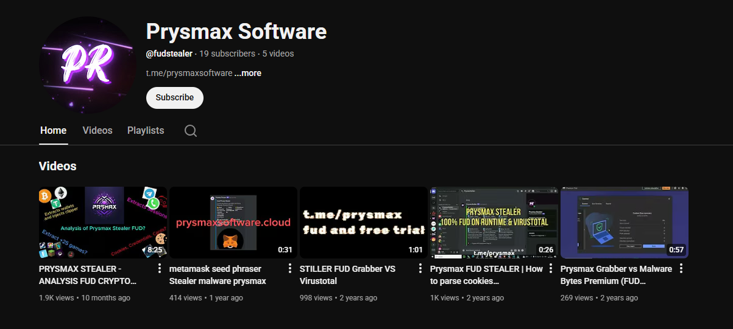The height and width of the screenshot is (329, 733).
Task: Click the 414 views 1 year ago text
Action: coord(206,298)
